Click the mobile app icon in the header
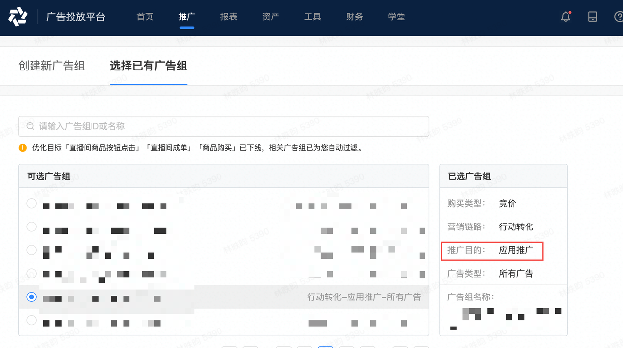Image resolution: width=623 pixels, height=348 pixels. coord(592,17)
